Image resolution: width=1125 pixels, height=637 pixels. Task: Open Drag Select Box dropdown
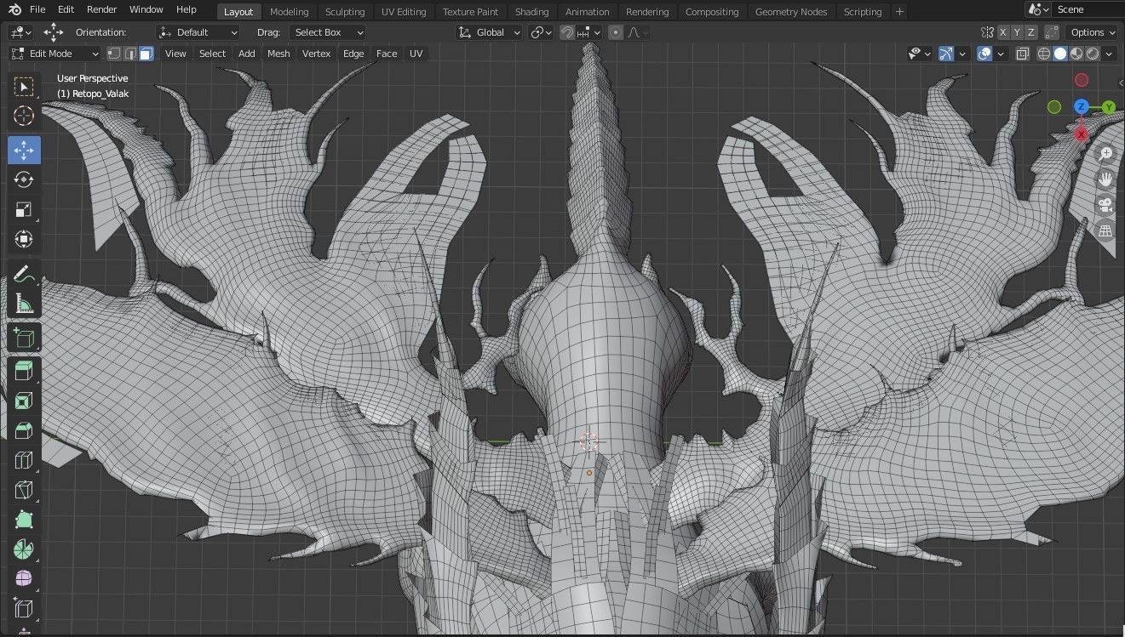328,32
